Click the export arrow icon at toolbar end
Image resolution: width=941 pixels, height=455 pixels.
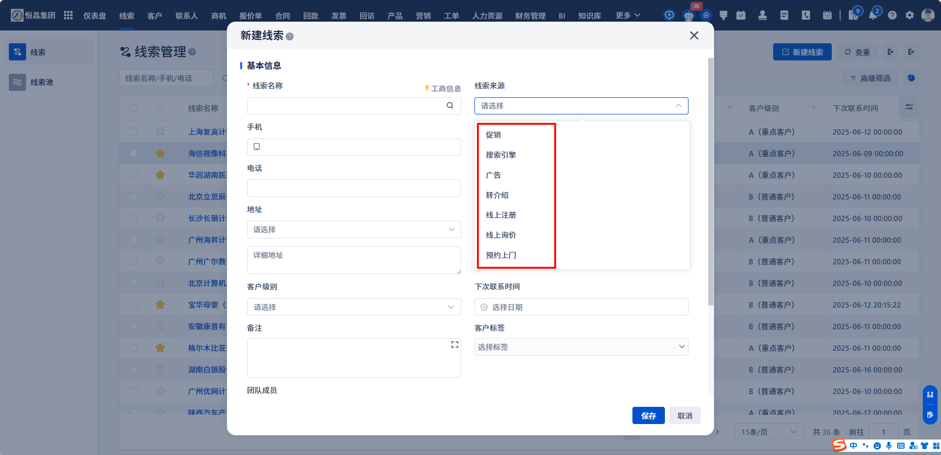coord(911,52)
